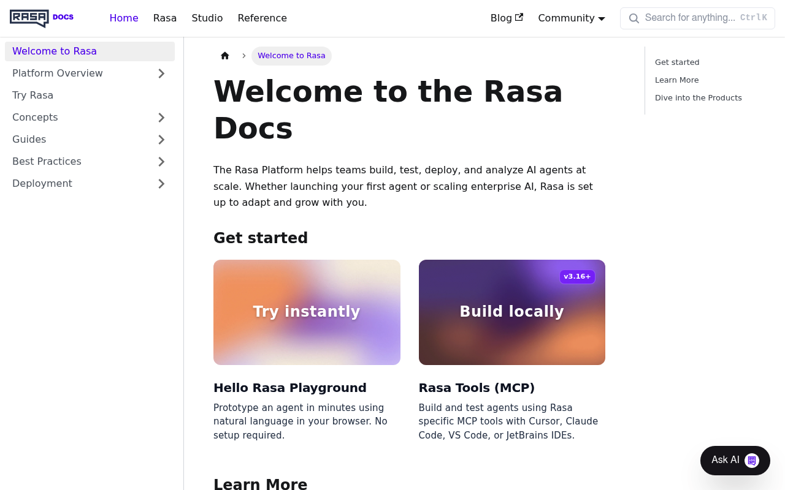785x490 pixels.
Task: Focus the Search for anything field
Action: coord(697,18)
